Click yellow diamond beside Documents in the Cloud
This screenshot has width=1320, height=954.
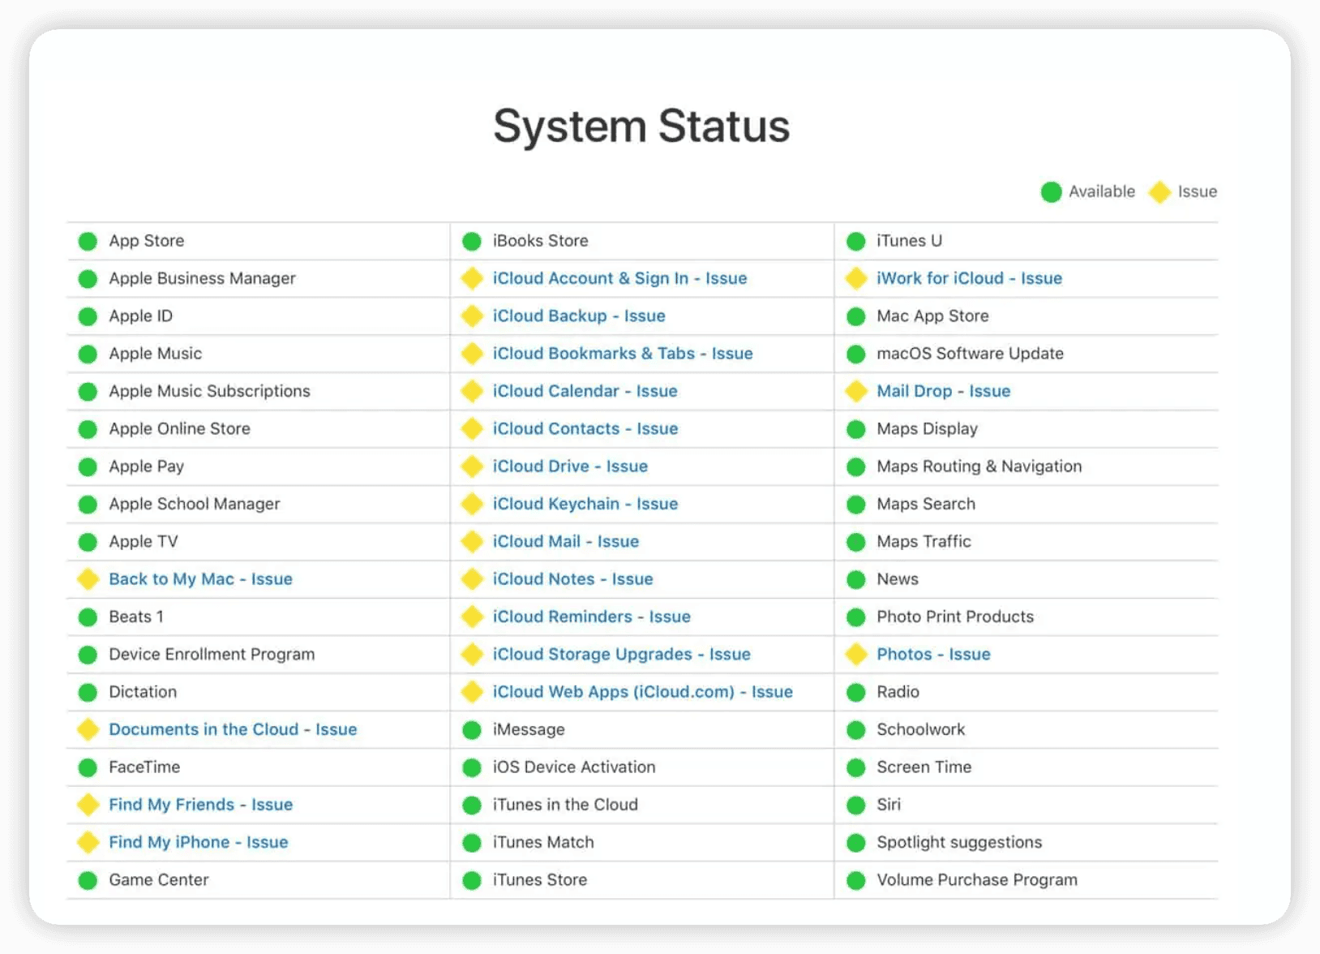tap(88, 729)
